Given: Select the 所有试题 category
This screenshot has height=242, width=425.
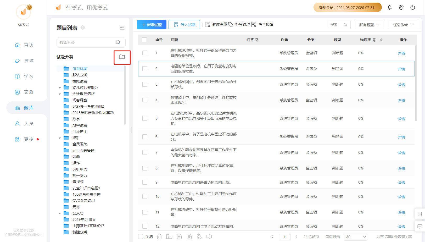Looking at the screenshot, I should (x=80, y=69).
